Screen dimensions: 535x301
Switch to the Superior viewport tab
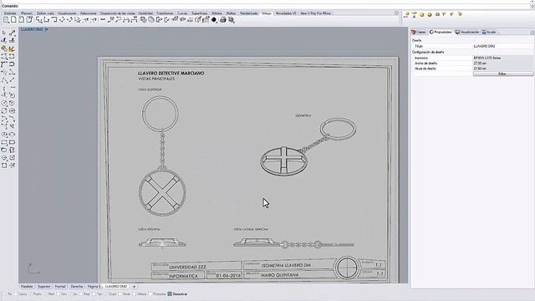click(43, 287)
